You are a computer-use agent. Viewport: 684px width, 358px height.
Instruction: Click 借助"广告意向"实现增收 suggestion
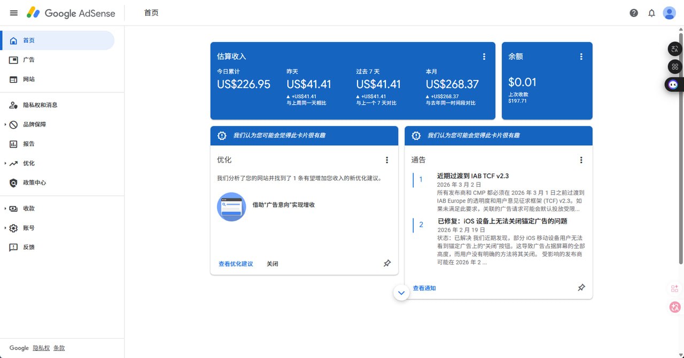point(283,205)
